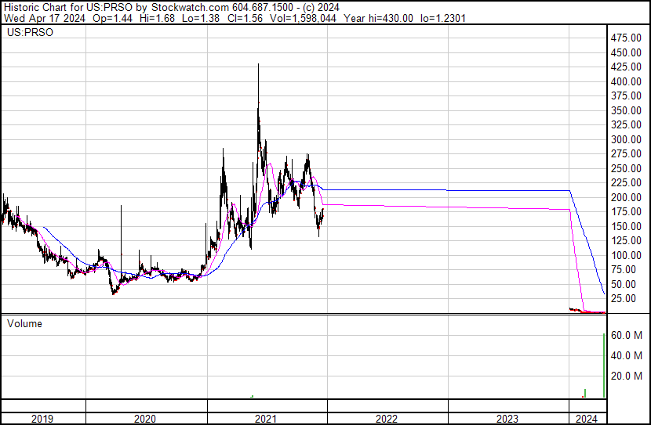Click the Volume panel label
Image resolution: width=651 pixels, height=425 pixels.
point(24,323)
